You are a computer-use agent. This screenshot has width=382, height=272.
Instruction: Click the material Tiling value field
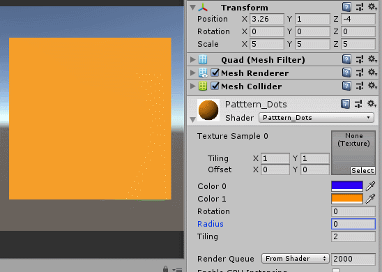pos(353,236)
